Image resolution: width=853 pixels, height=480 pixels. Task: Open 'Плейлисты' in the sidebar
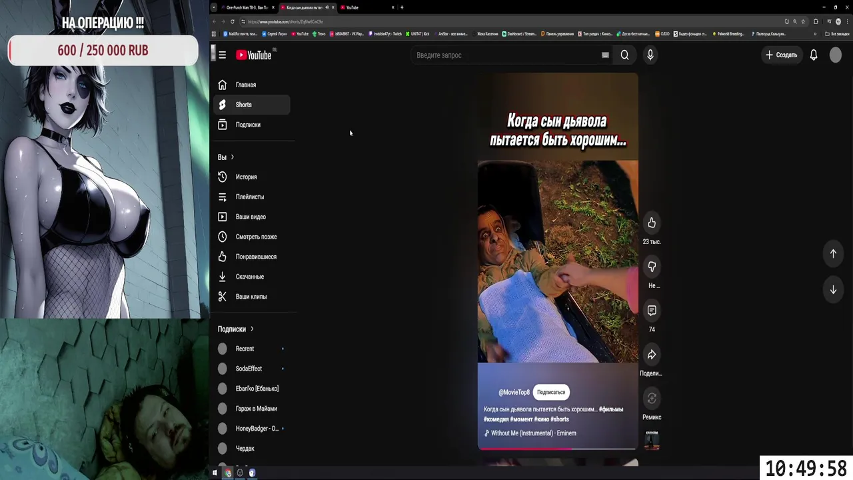252,197
